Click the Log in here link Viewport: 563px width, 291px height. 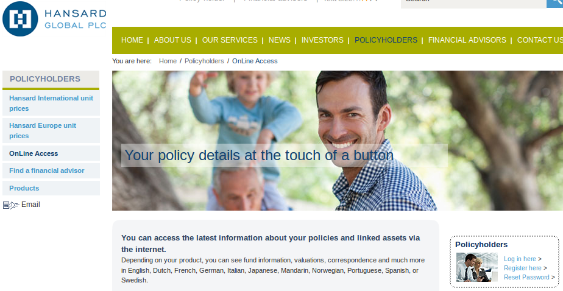click(520, 259)
